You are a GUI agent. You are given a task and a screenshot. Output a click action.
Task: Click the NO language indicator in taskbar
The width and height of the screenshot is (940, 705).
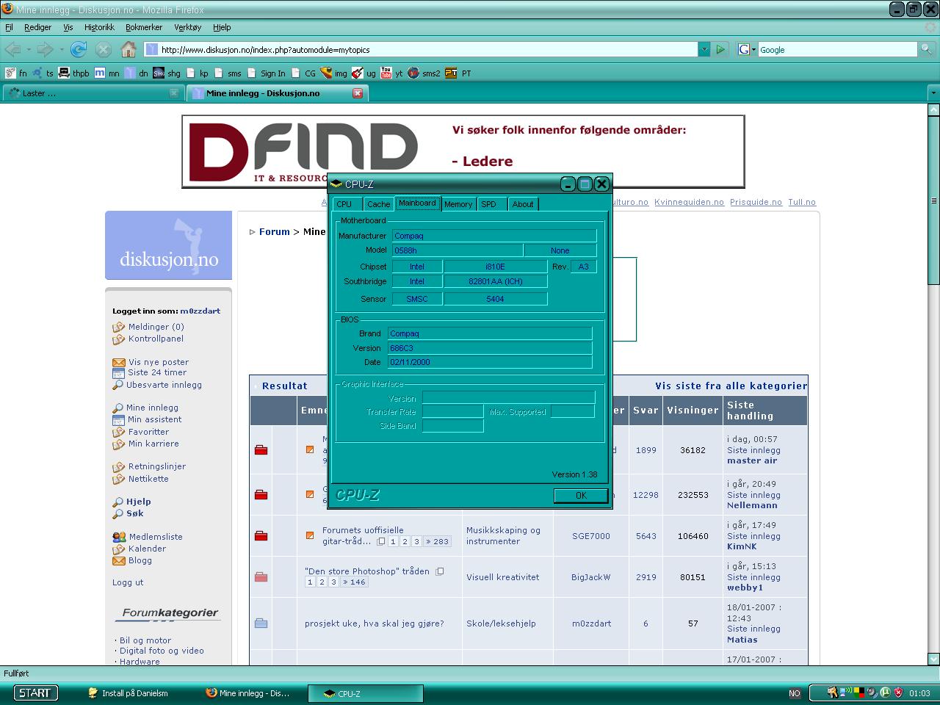(795, 693)
